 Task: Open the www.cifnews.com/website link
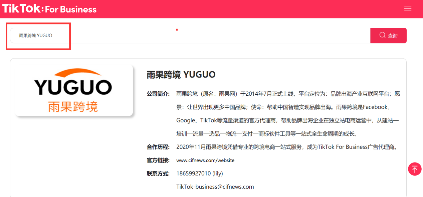[205, 160]
